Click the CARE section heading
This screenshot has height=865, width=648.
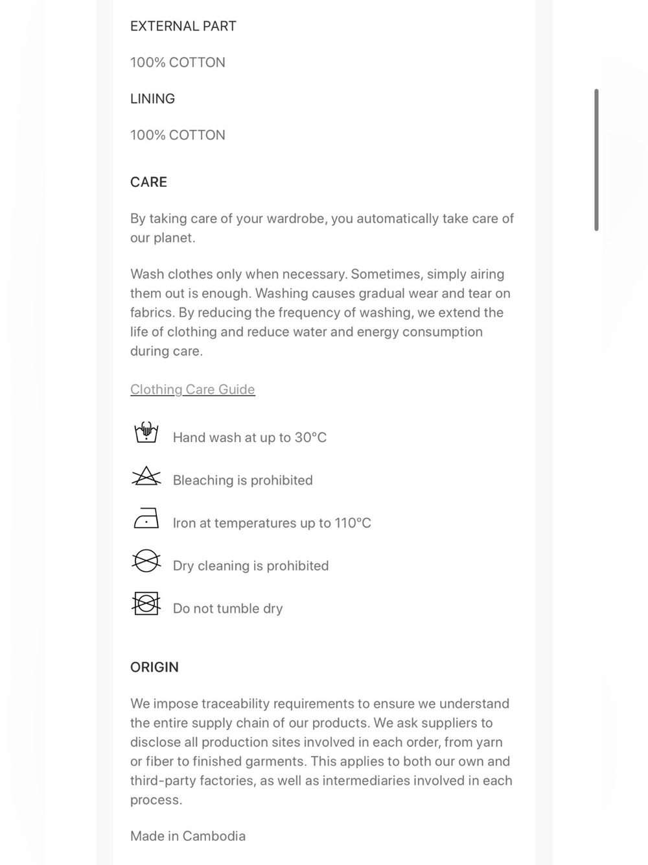click(x=148, y=182)
